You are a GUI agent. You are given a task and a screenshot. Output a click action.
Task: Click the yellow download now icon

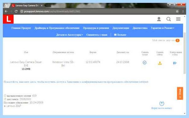160,63
